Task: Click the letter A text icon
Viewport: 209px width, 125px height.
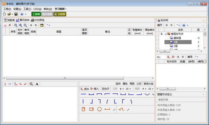Action: 37,84
